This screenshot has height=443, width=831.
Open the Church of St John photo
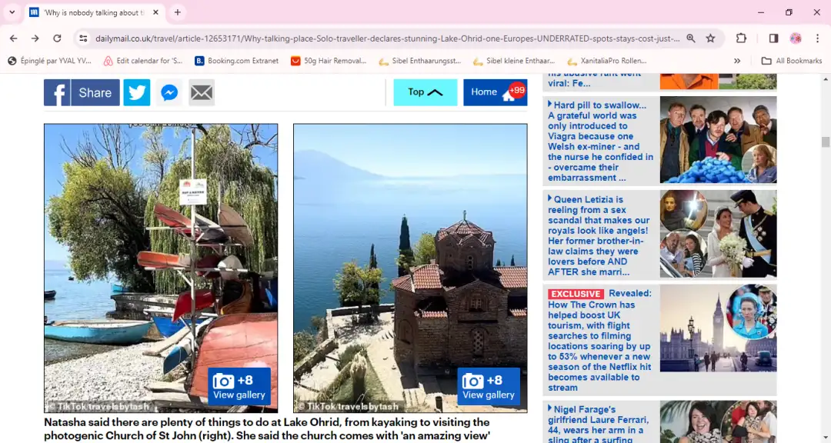[x=410, y=268]
